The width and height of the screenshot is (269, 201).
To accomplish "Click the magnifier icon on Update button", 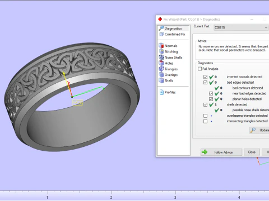I will pyautogui.click(x=253, y=130).
